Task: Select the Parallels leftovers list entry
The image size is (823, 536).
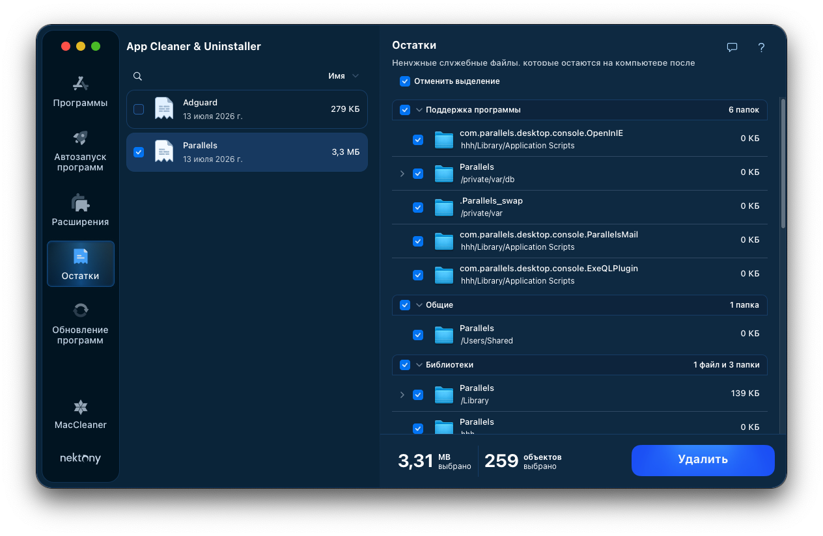Action: (x=247, y=152)
